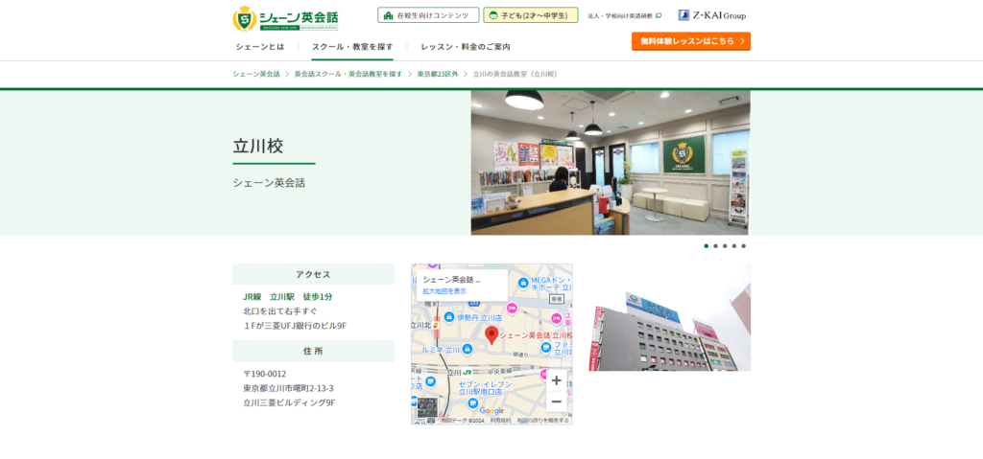Screen dimensions: 983x459
Task: Click 1Fが三菱UFJ銀行のビル9F text
Action: [x=295, y=326]
